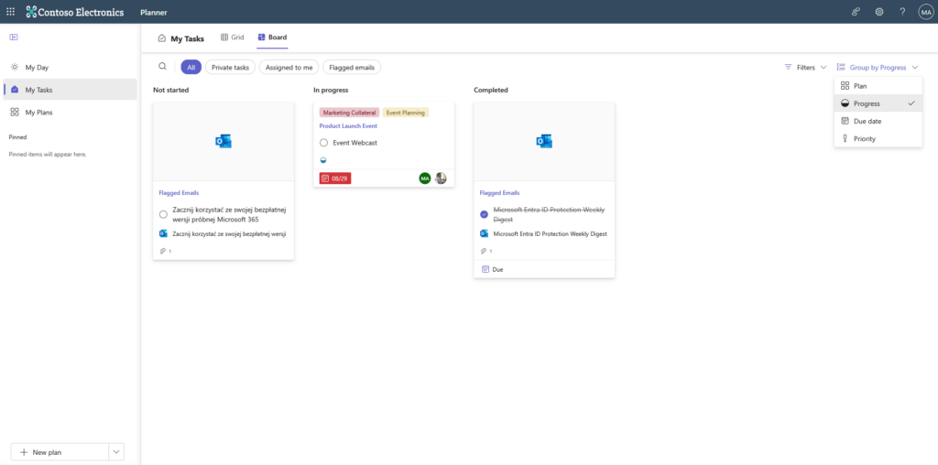938x465 pixels.
Task: Mark Event Webcast task as complete
Action: pyautogui.click(x=323, y=143)
